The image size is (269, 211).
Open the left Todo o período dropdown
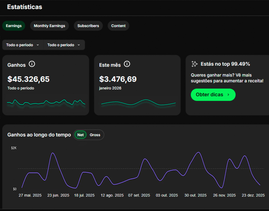click(x=23, y=45)
